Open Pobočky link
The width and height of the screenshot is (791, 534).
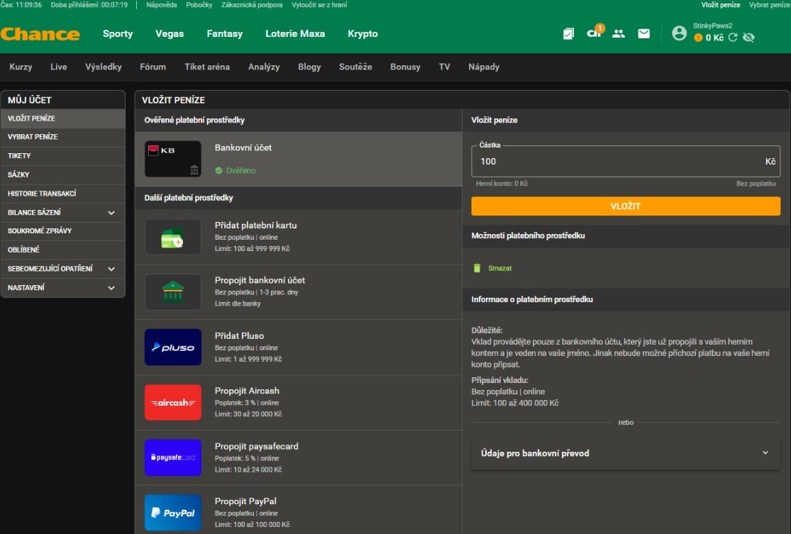pyautogui.click(x=199, y=4)
